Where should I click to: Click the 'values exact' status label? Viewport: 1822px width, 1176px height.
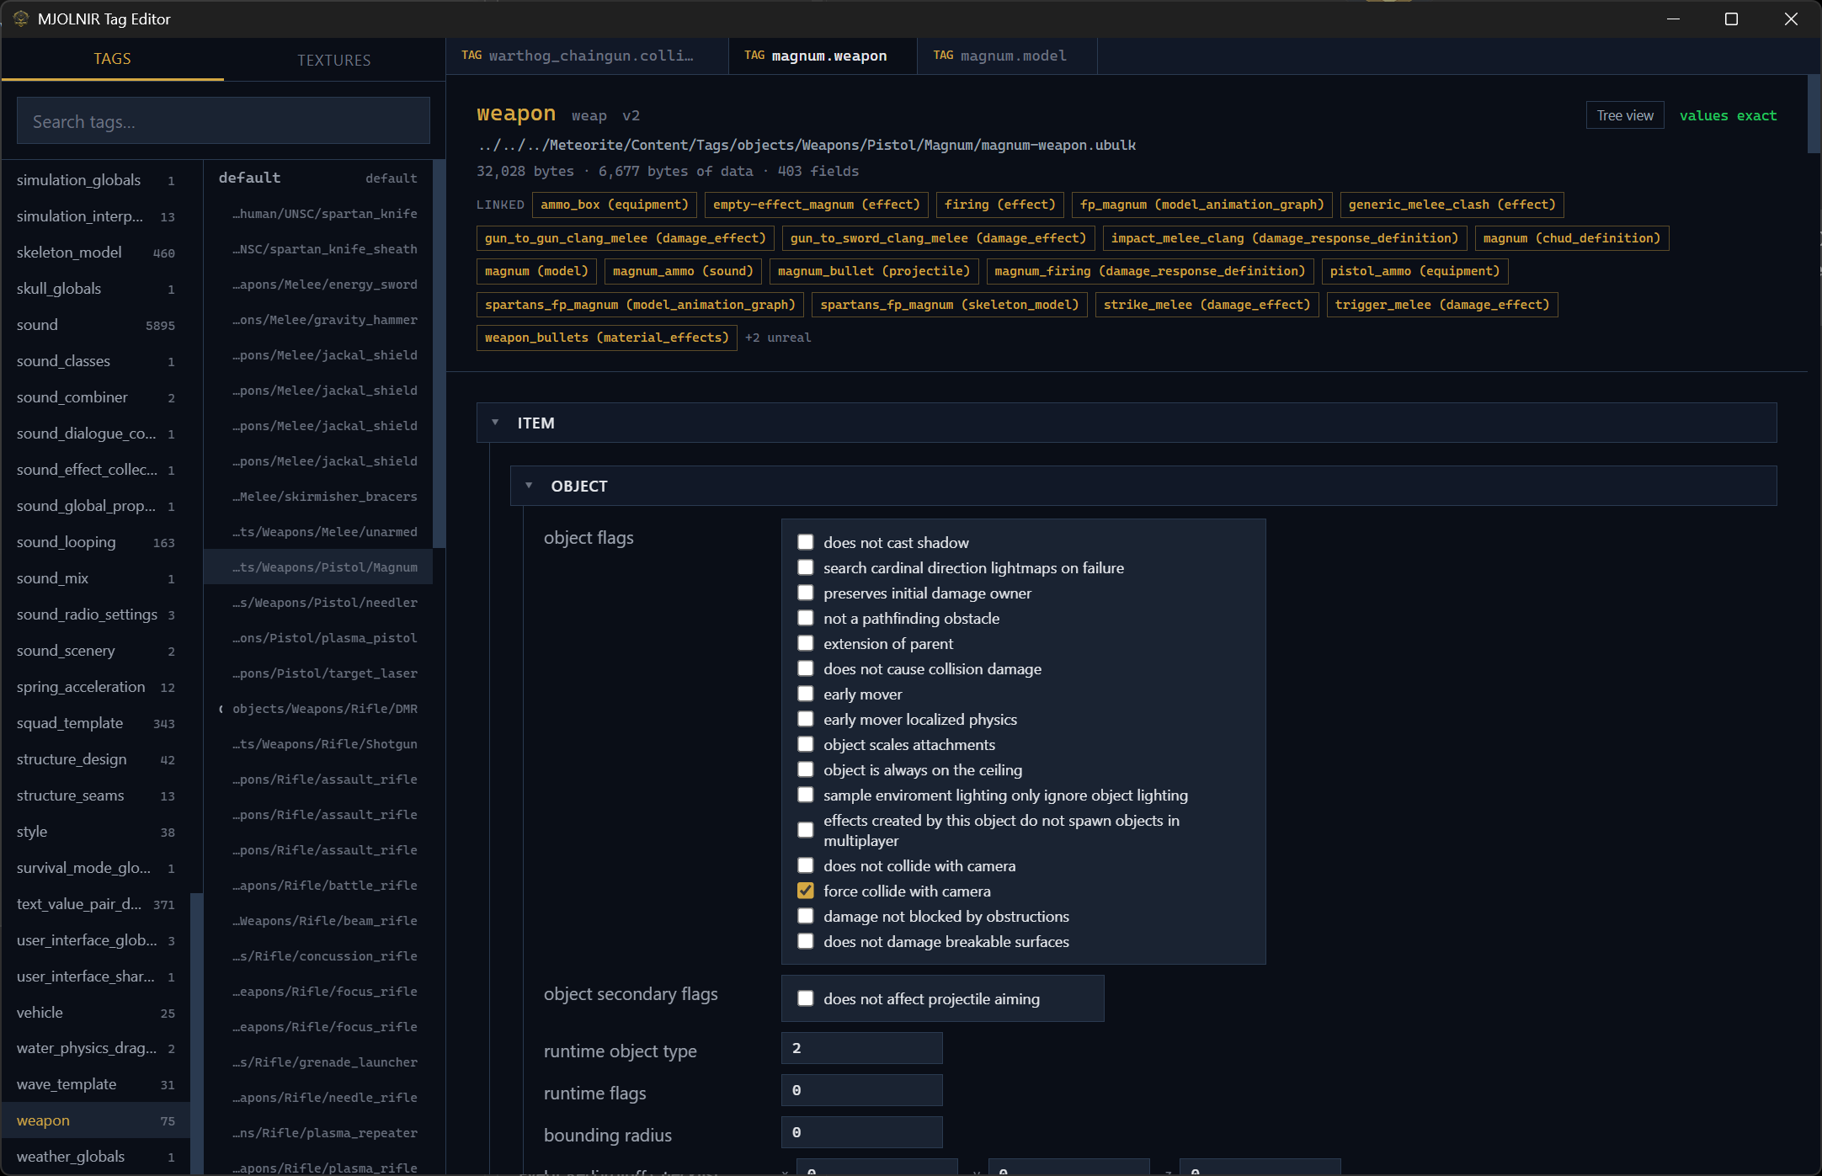pos(1728,115)
